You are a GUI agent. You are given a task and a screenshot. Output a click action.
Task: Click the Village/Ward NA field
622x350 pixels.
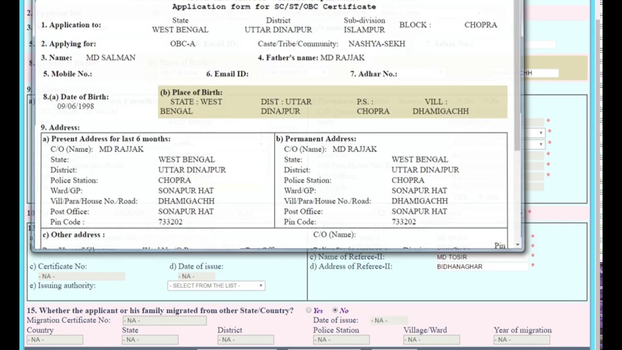[432, 340]
